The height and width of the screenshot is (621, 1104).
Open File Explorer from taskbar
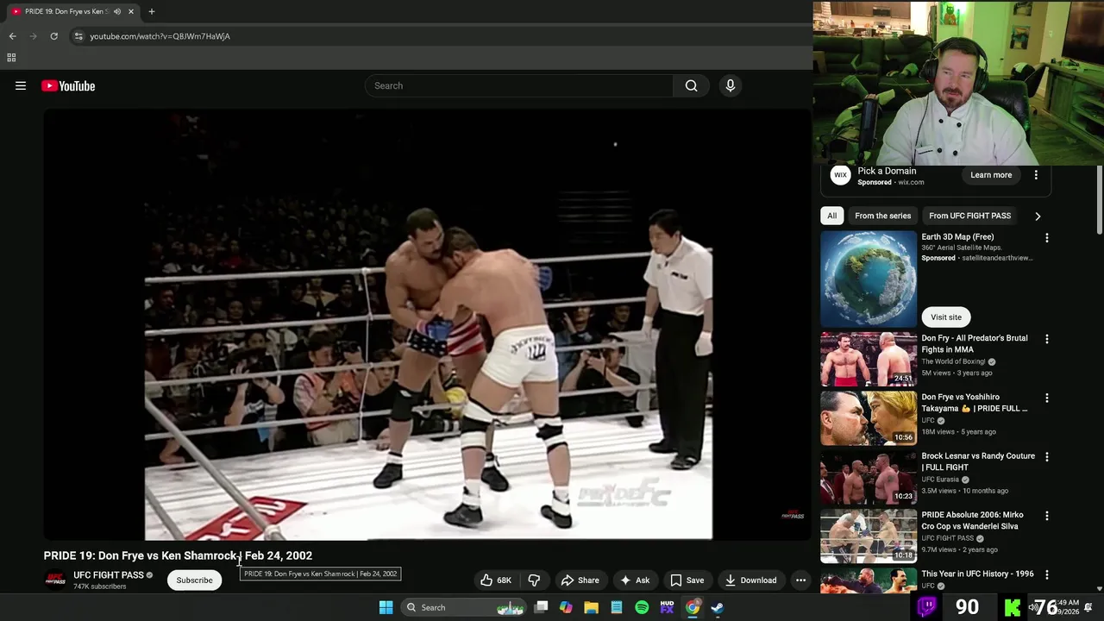coord(591,607)
